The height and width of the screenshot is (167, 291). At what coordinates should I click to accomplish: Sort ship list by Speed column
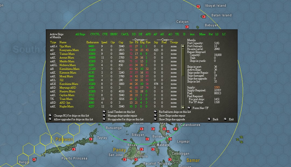click(x=104, y=42)
